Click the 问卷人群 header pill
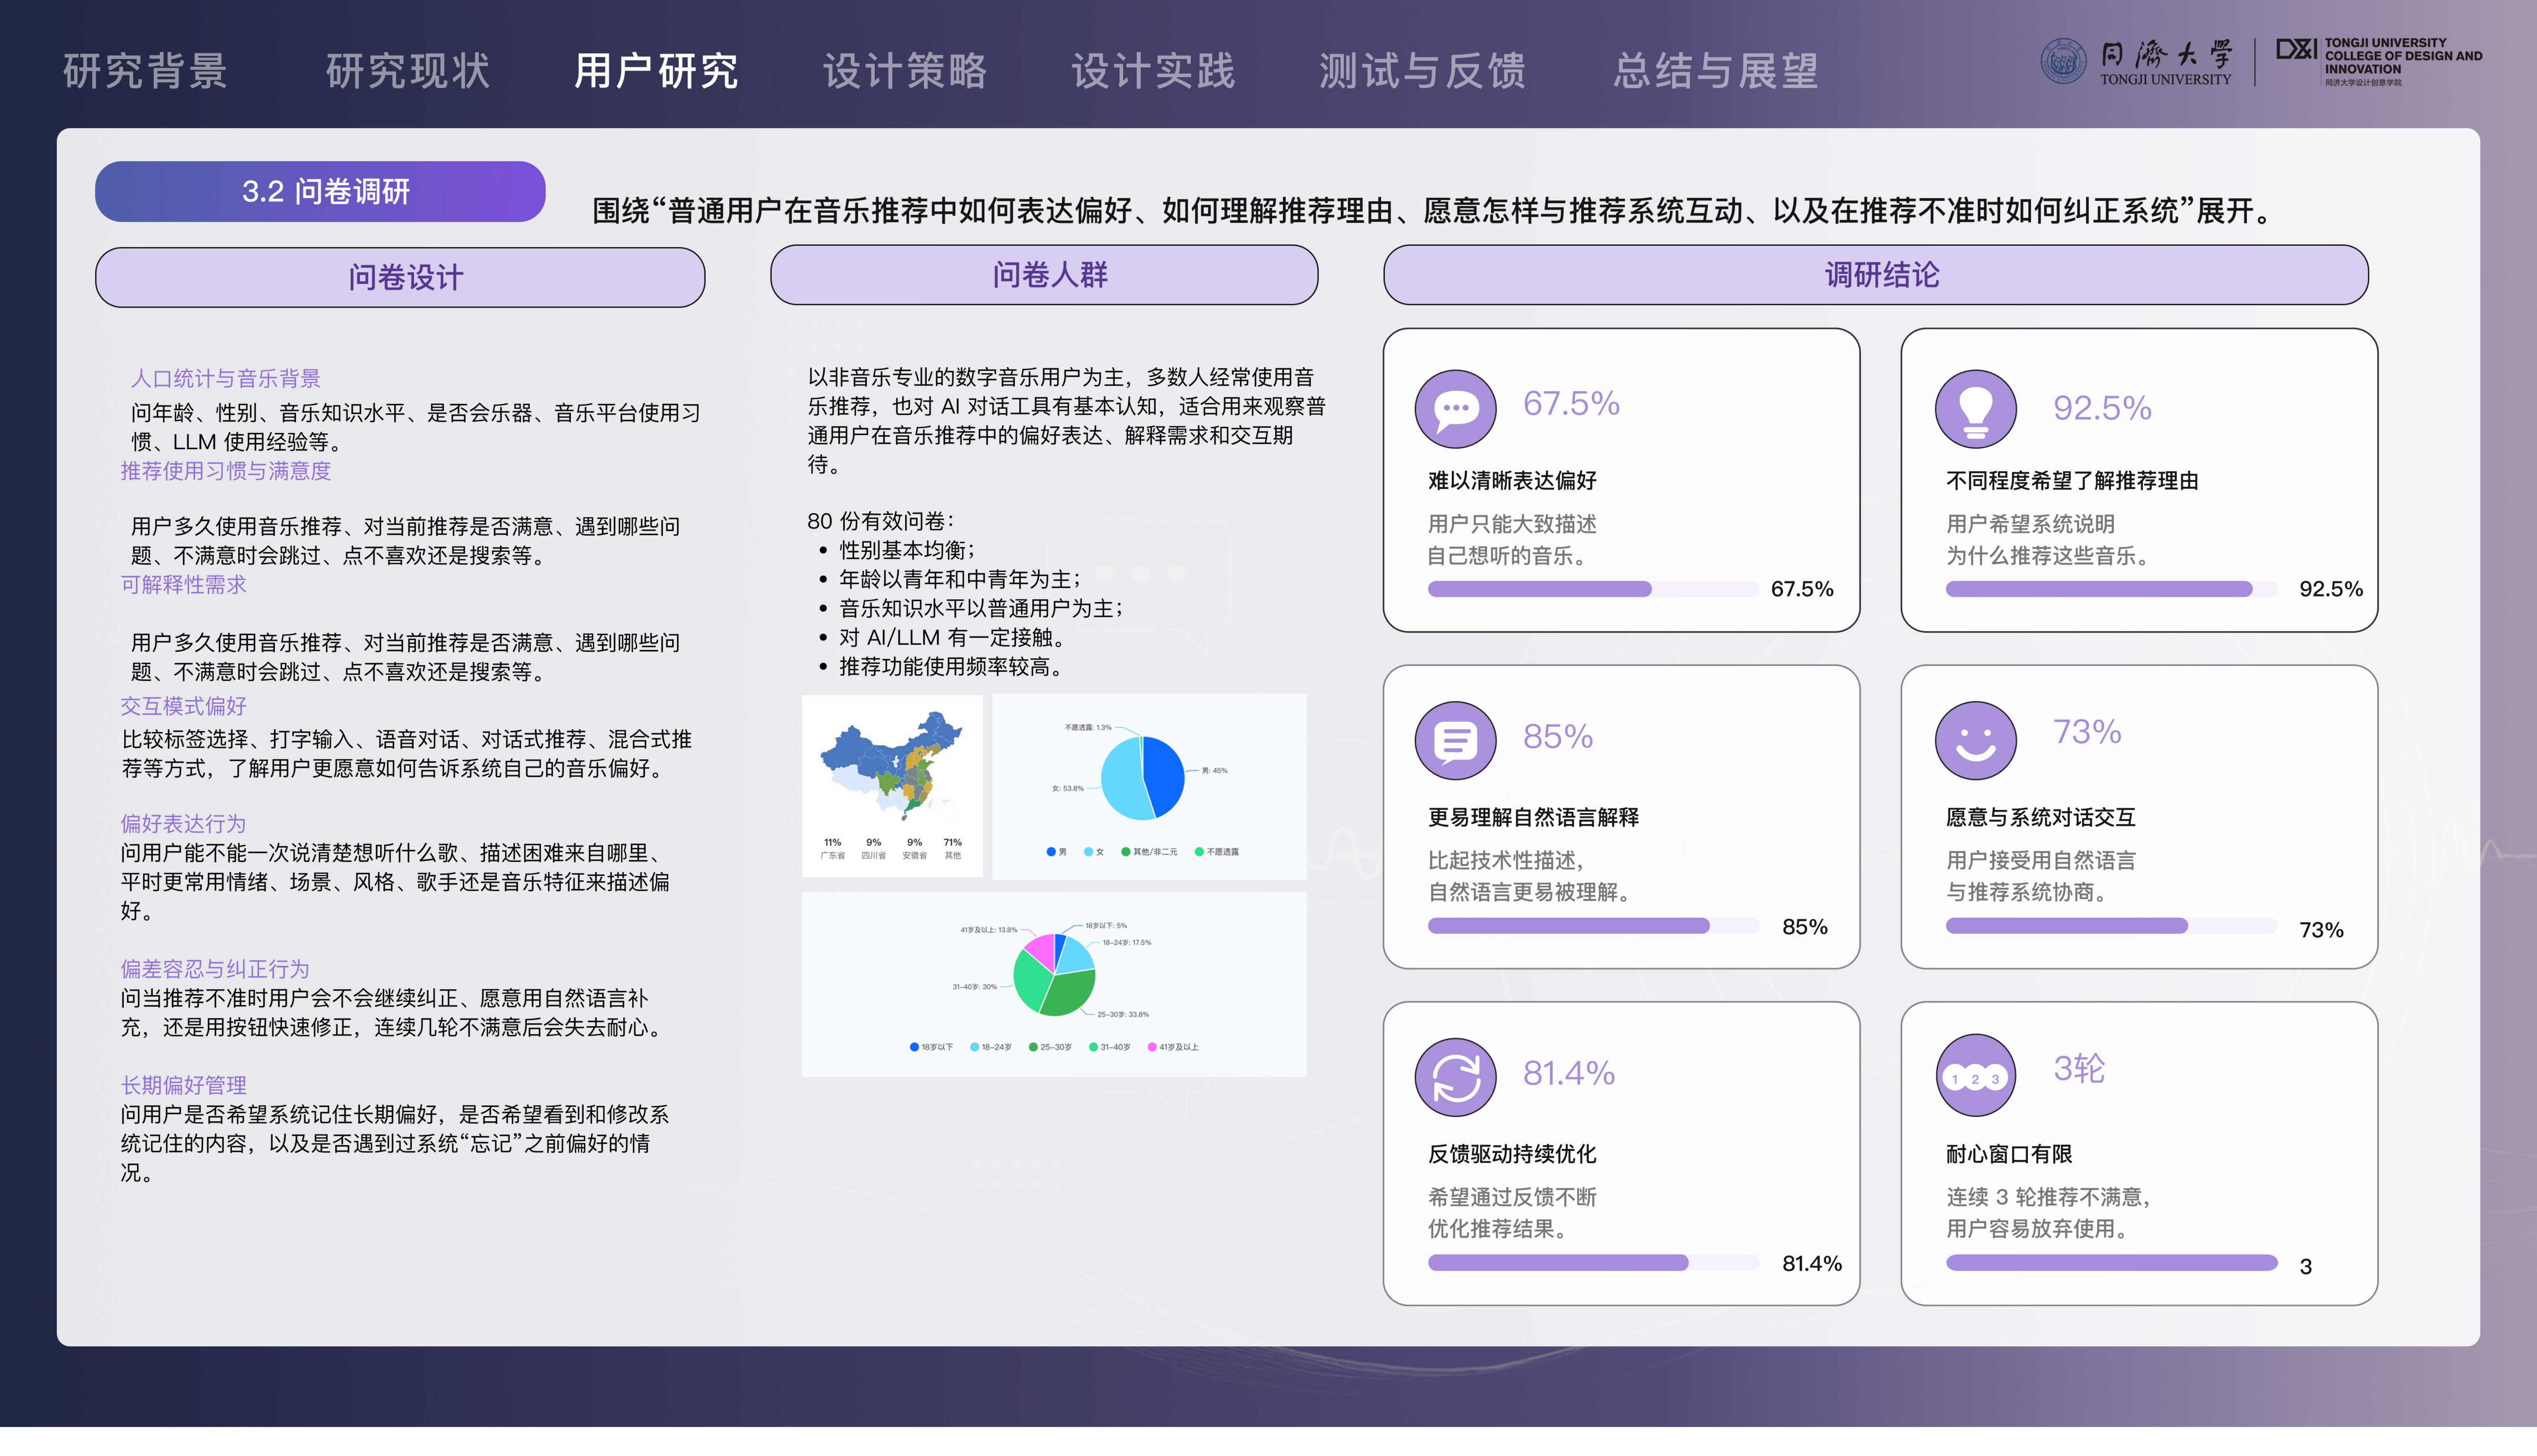The height and width of the screenshot is (1456, 2537). 1044,275
